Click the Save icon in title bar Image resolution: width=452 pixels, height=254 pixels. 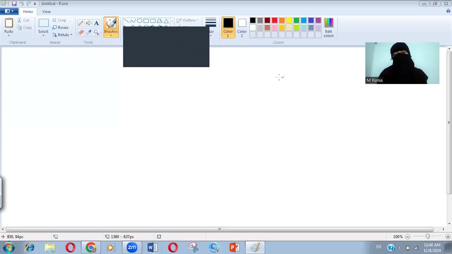[14, 4]
